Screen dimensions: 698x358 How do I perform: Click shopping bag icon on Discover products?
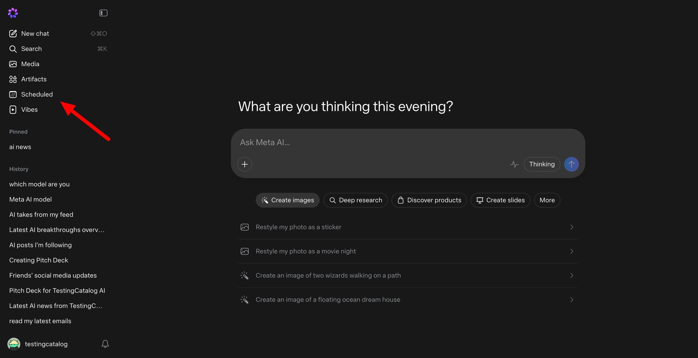pyautogui.click(x=401, y=200)
